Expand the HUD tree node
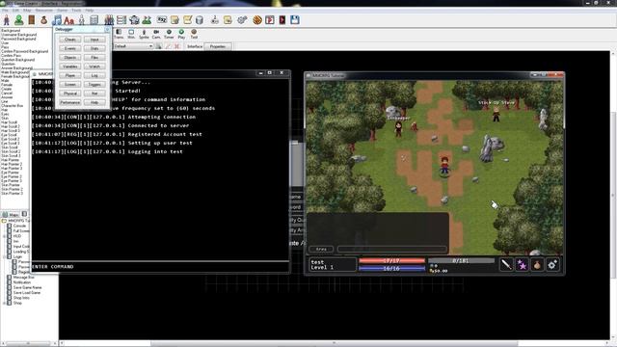 point(4,236)
